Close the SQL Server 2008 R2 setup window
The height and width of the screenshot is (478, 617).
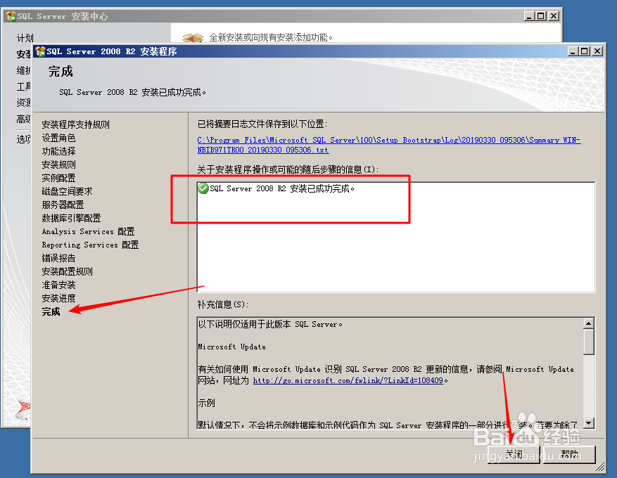click(x=597, y=51)
